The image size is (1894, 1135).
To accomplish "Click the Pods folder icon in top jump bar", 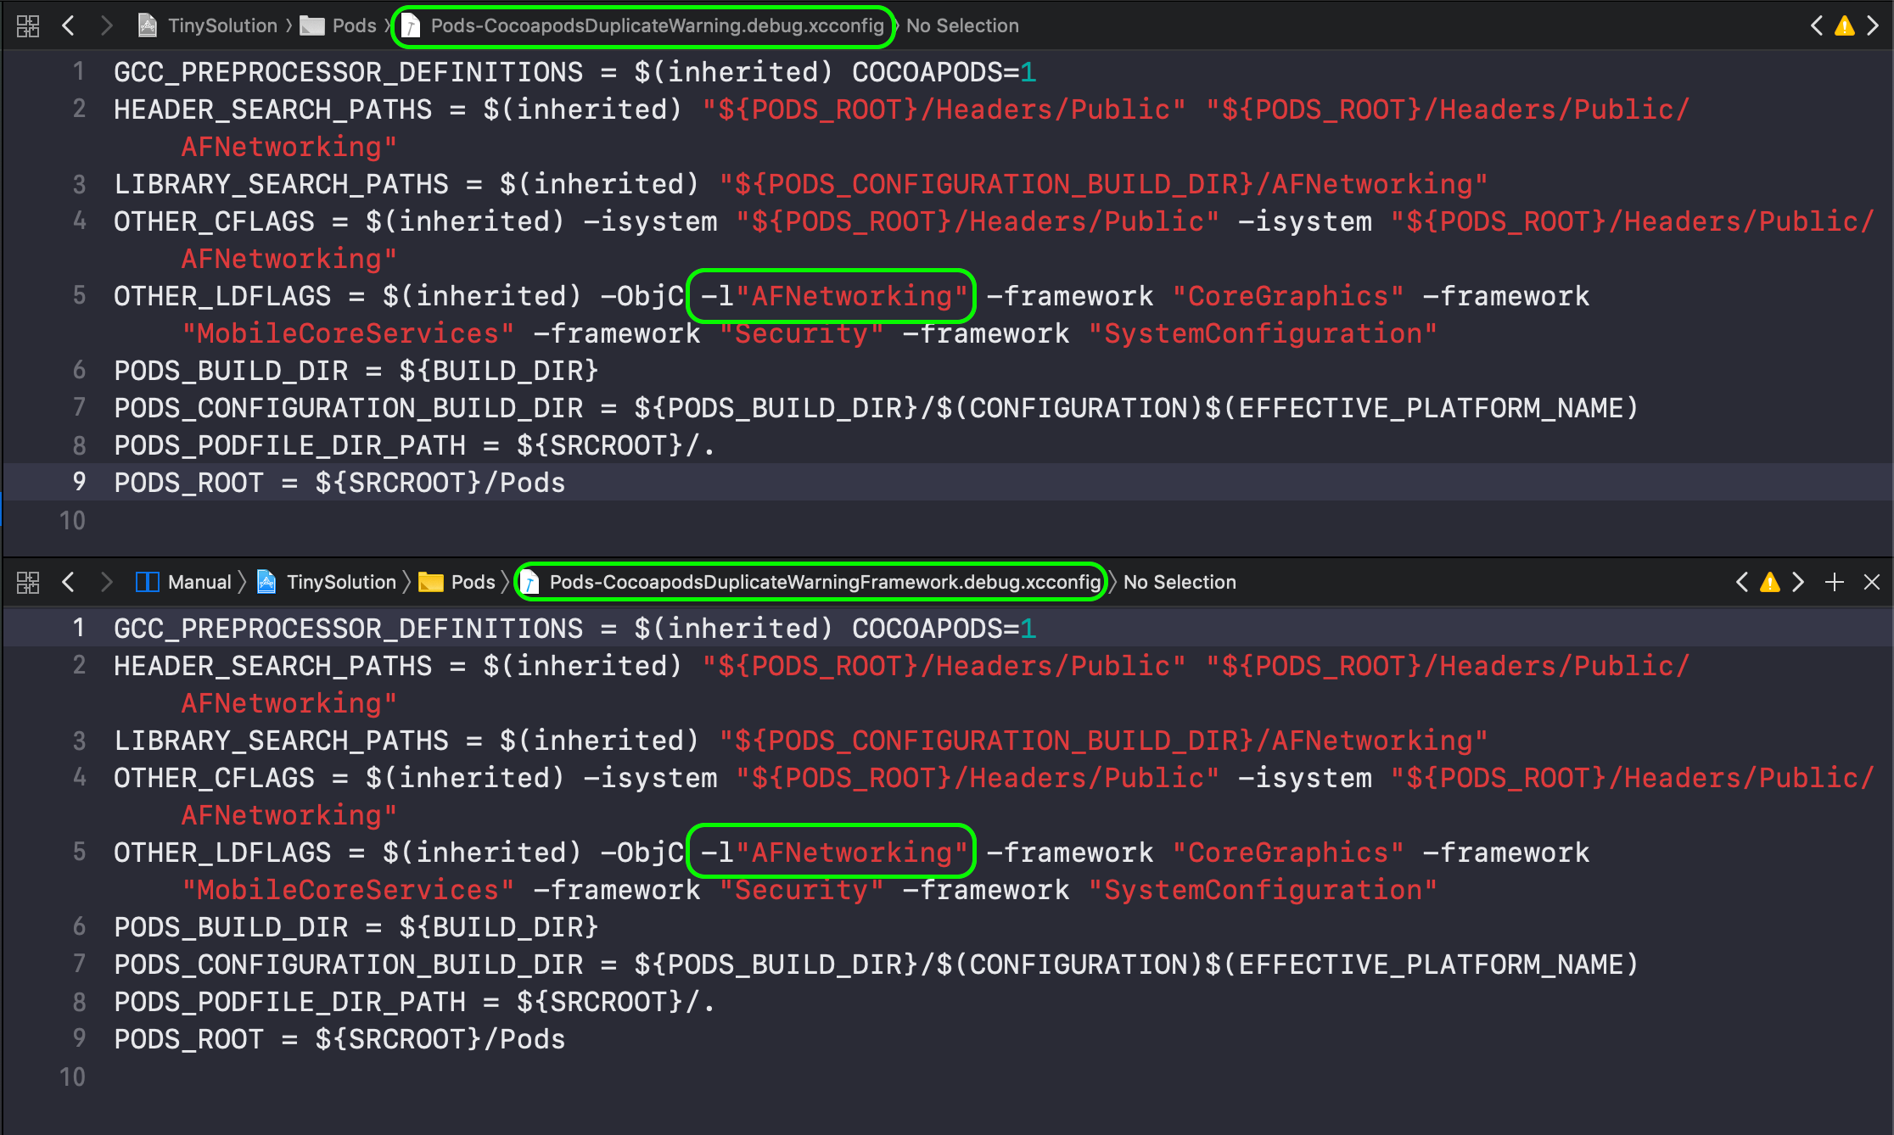I will pyautogui.click(x=312, y=25).
